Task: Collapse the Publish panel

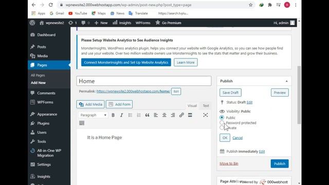Action: pos(287,81)
